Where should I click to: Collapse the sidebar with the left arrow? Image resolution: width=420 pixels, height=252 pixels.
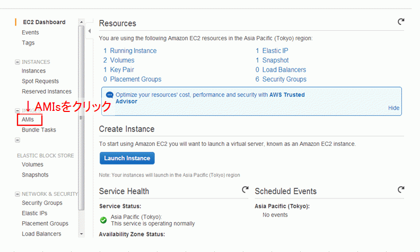(x=90, y=31)
